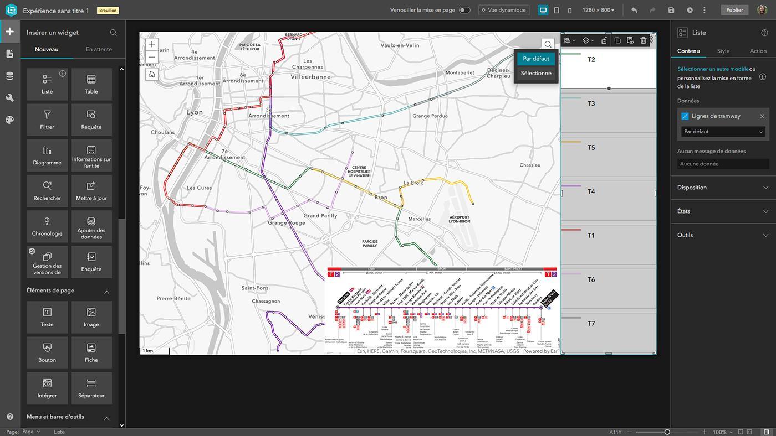Viewport: 776px width, 436px height.
Task: Click the Publier button
Action: point(734,10)
